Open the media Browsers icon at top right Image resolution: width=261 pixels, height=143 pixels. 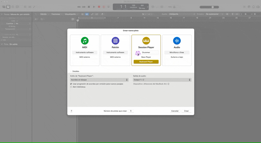[x=258, y=7]
